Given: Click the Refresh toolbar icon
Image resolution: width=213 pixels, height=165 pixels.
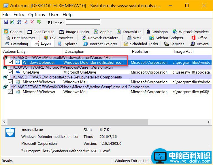Looking at the screenshot, I should click(x=12, y=22).
